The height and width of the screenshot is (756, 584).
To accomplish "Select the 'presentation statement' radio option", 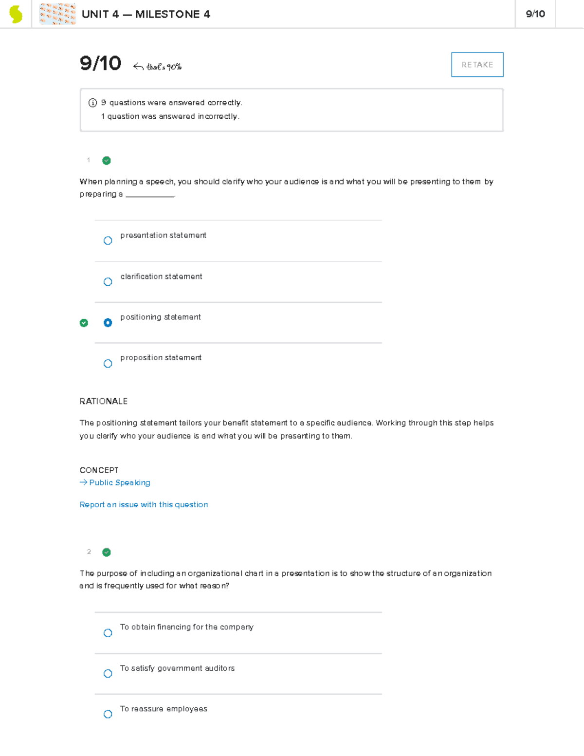I will (108, 240).
